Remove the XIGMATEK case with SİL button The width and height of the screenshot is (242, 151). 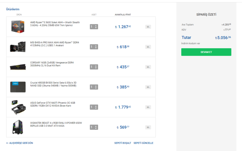pyautogui.click(x=148, y=127)
